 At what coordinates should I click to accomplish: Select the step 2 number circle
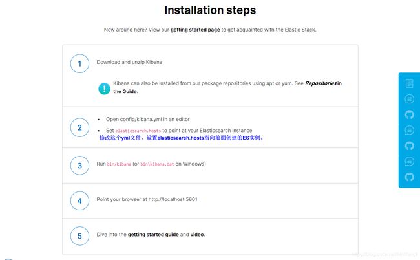coord(79,127)
